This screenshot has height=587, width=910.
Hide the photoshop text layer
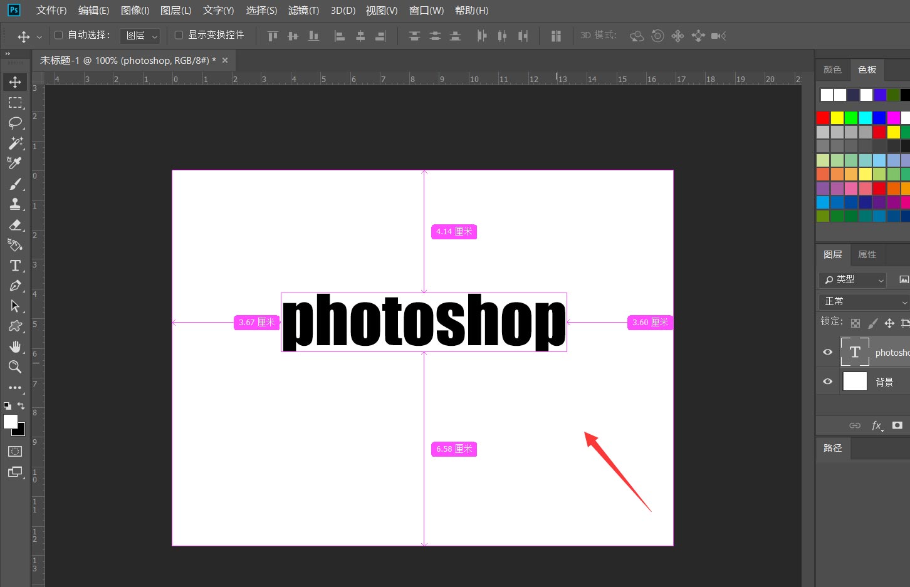coord(828,352)
